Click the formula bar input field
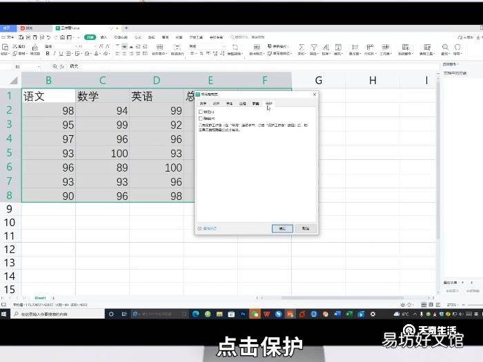The image size is (483, 362). click(253, 66)
